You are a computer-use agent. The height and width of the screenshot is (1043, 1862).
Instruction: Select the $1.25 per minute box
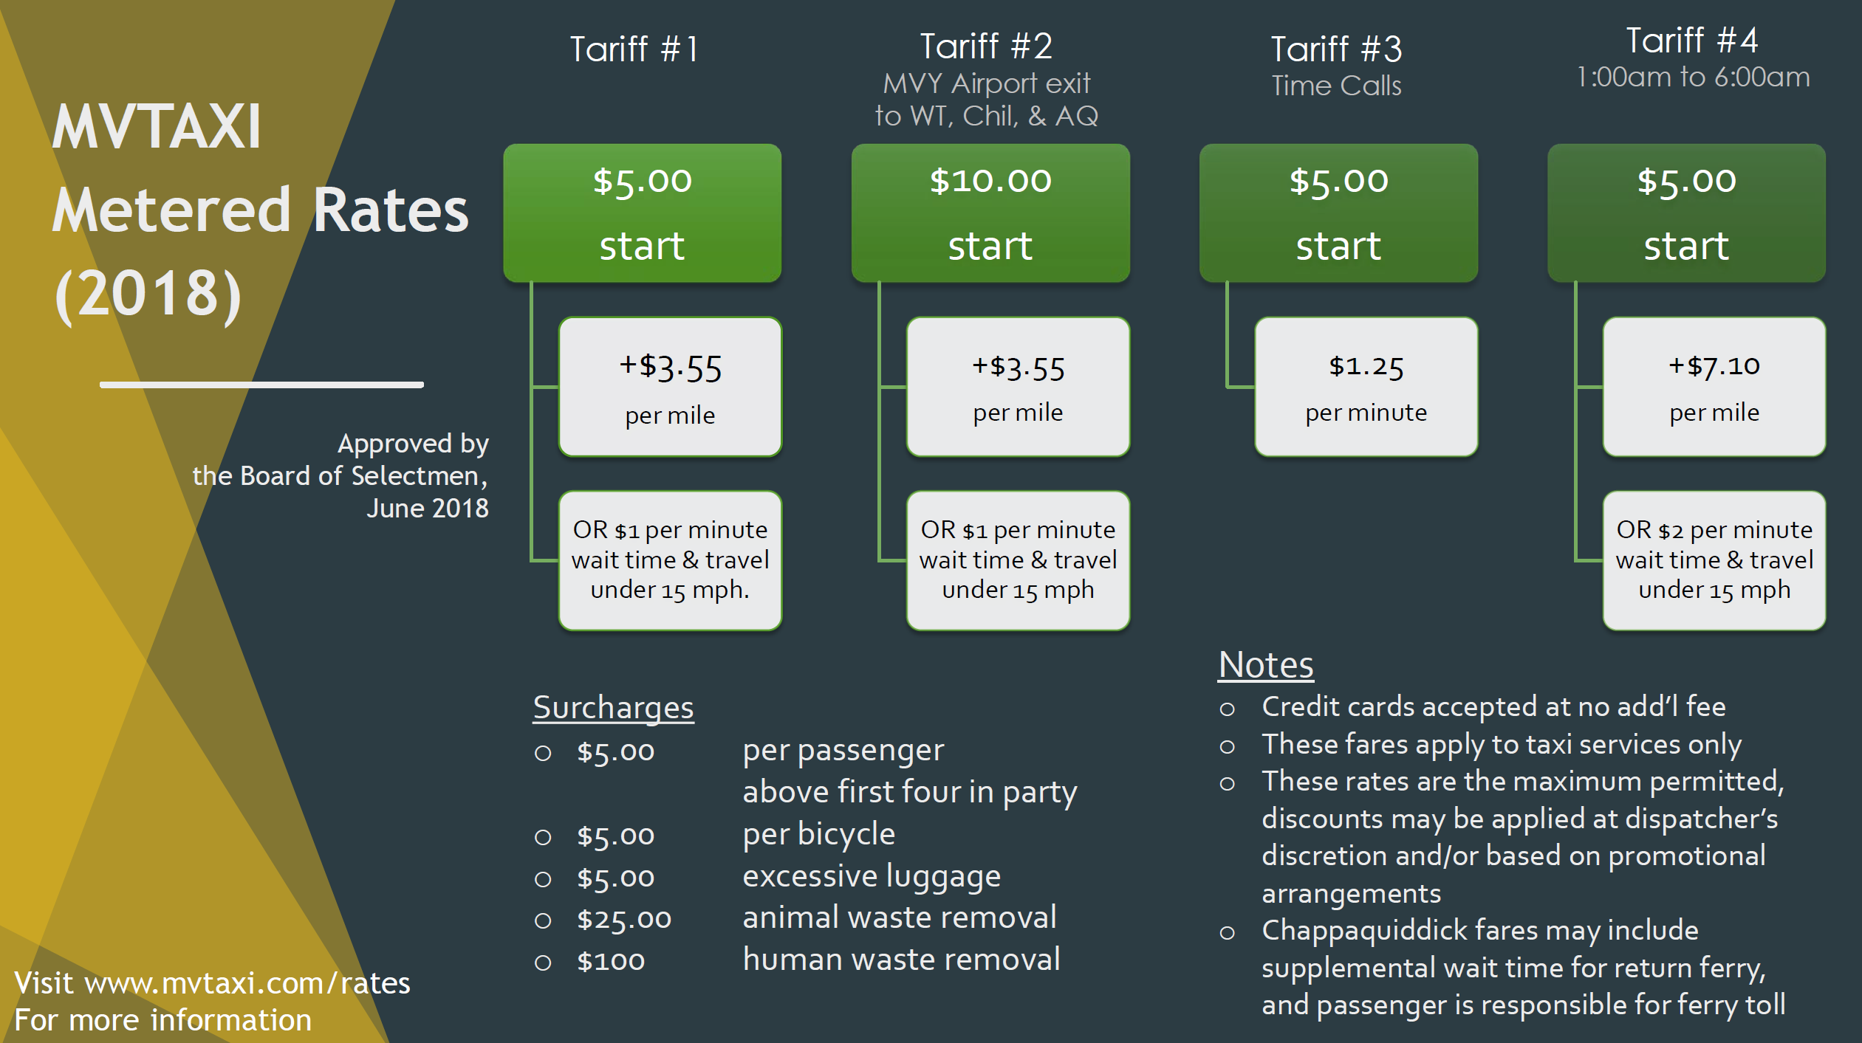click(1366, 387)
